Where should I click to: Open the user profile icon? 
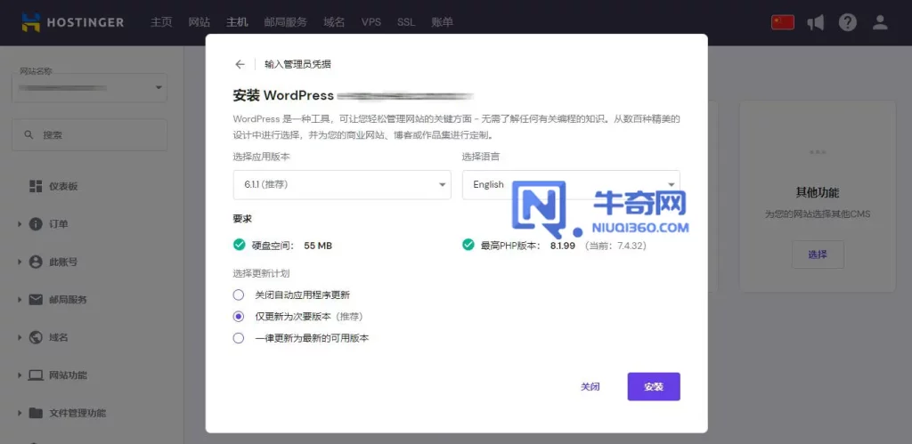point(880,22)
